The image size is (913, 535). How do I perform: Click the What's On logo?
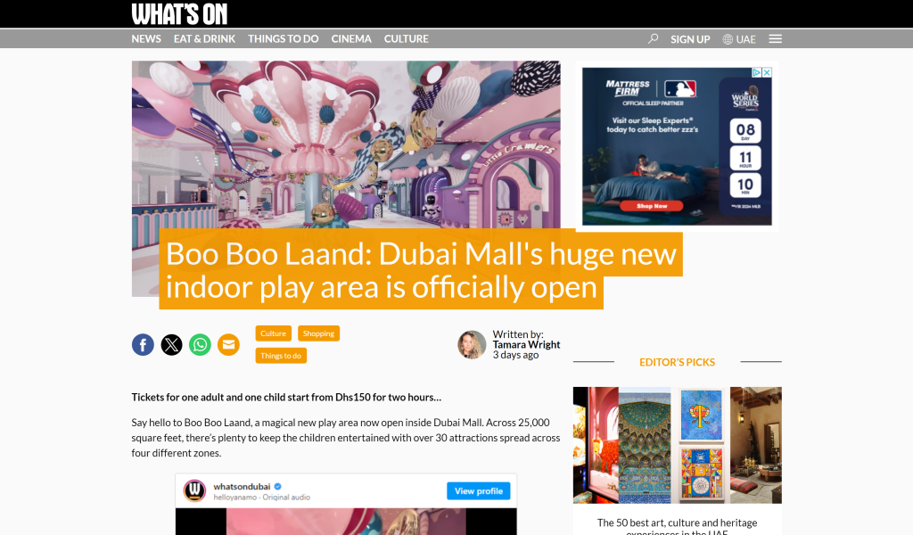(179, 14)
